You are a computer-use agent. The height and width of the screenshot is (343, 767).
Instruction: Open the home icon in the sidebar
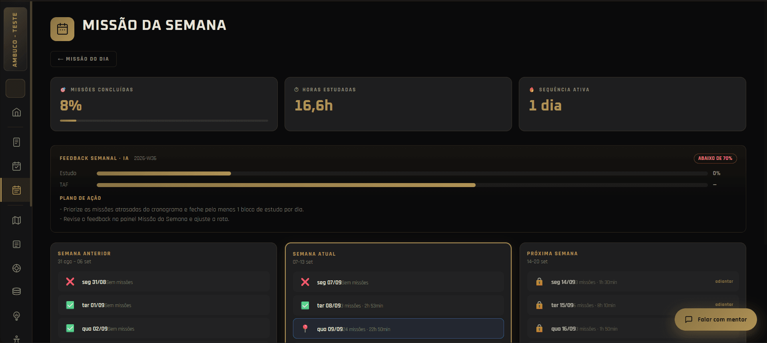pyautogui.click(x=16, y=112)
